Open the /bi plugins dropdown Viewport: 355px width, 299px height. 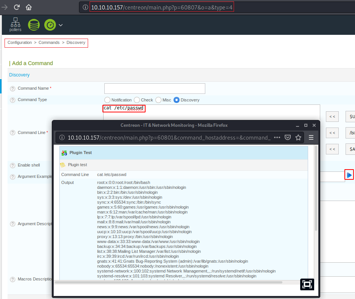click(350, 133)
